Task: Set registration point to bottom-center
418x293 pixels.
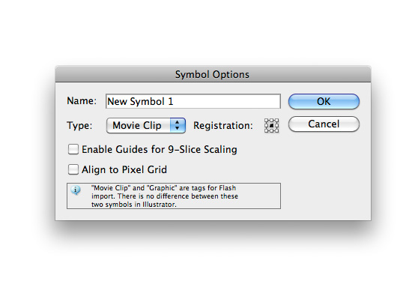Action: (272, 130)
